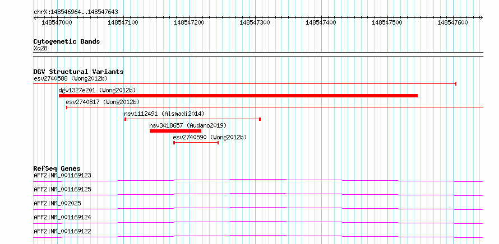The image size is (499, 244).
Task: Click the thin red esv2740817 variant line
Action: (x=275, y=107)
